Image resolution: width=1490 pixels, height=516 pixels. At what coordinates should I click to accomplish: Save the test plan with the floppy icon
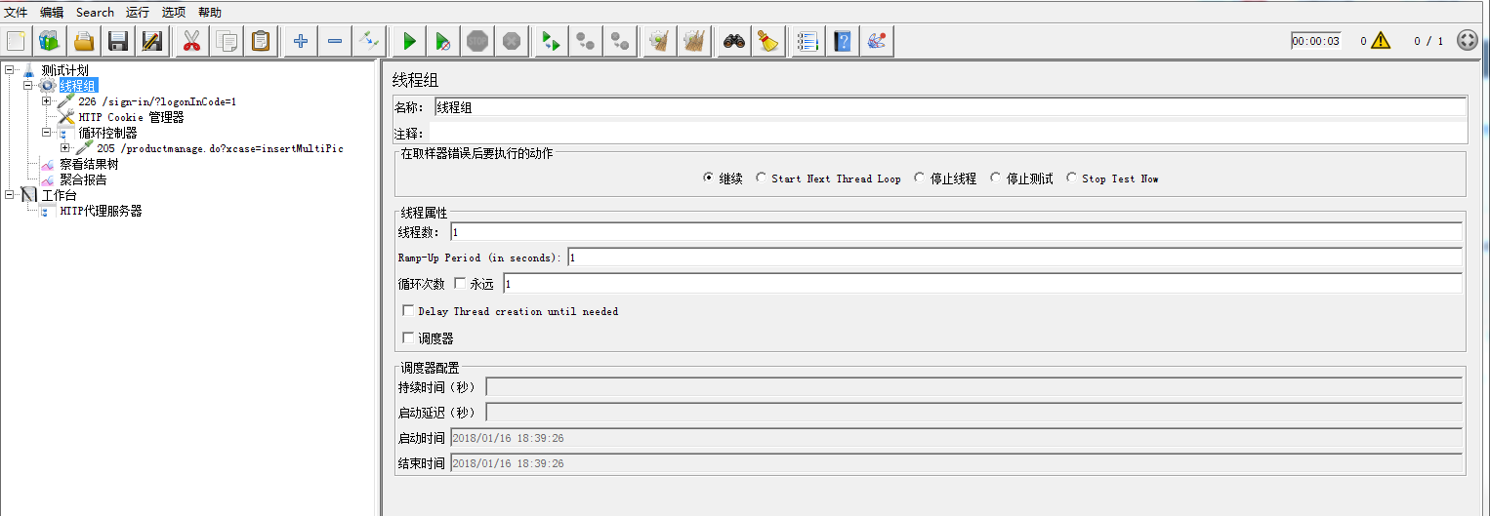118,41
